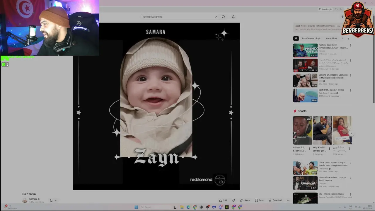Open options for Attractive Lookalike video
Viewport: 375px width, 211px height.
coord(350,75)
